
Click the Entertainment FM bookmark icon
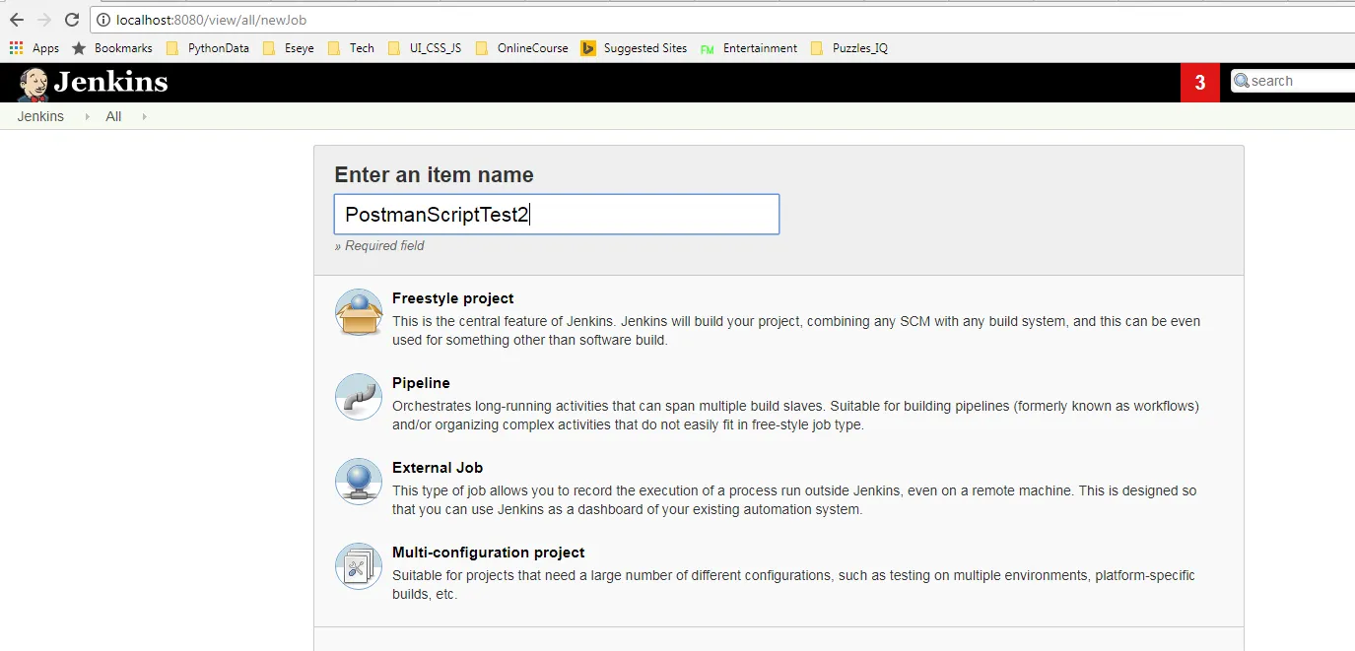tap(708, 48)
